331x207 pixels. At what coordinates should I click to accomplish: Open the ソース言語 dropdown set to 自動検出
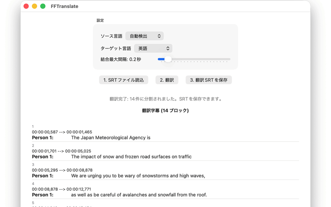pos(144,36)
